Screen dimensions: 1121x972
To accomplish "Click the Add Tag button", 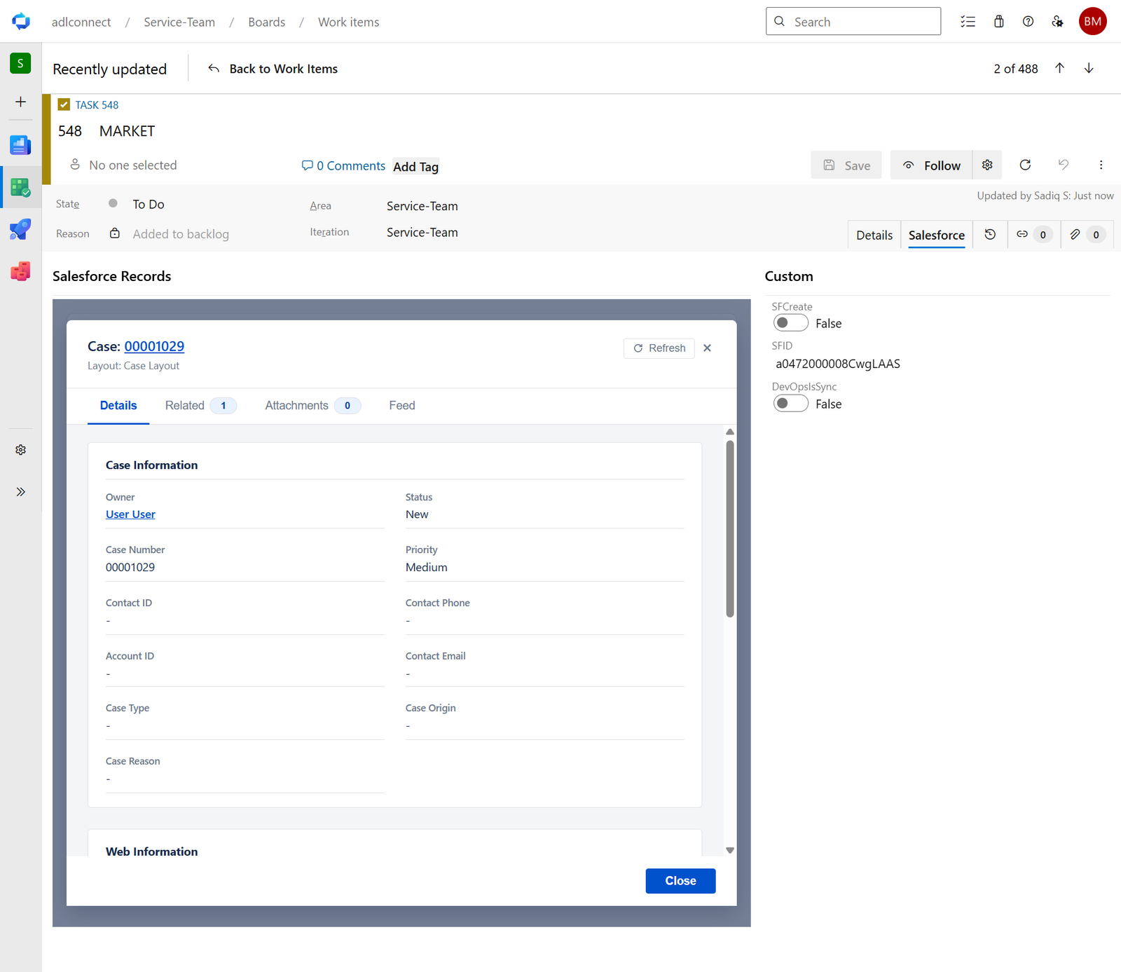I will click(x=415, y=167).
